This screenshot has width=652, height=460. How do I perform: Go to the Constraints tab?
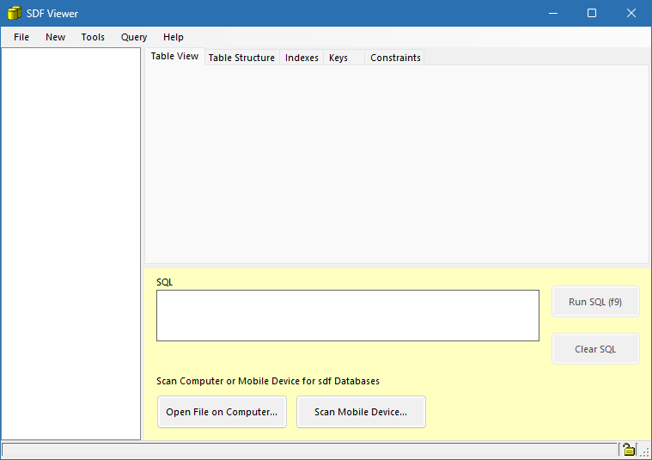pyautogui.click(x=395, y=58)
